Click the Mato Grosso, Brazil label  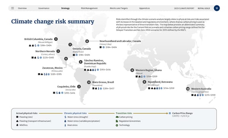(103, 82)
